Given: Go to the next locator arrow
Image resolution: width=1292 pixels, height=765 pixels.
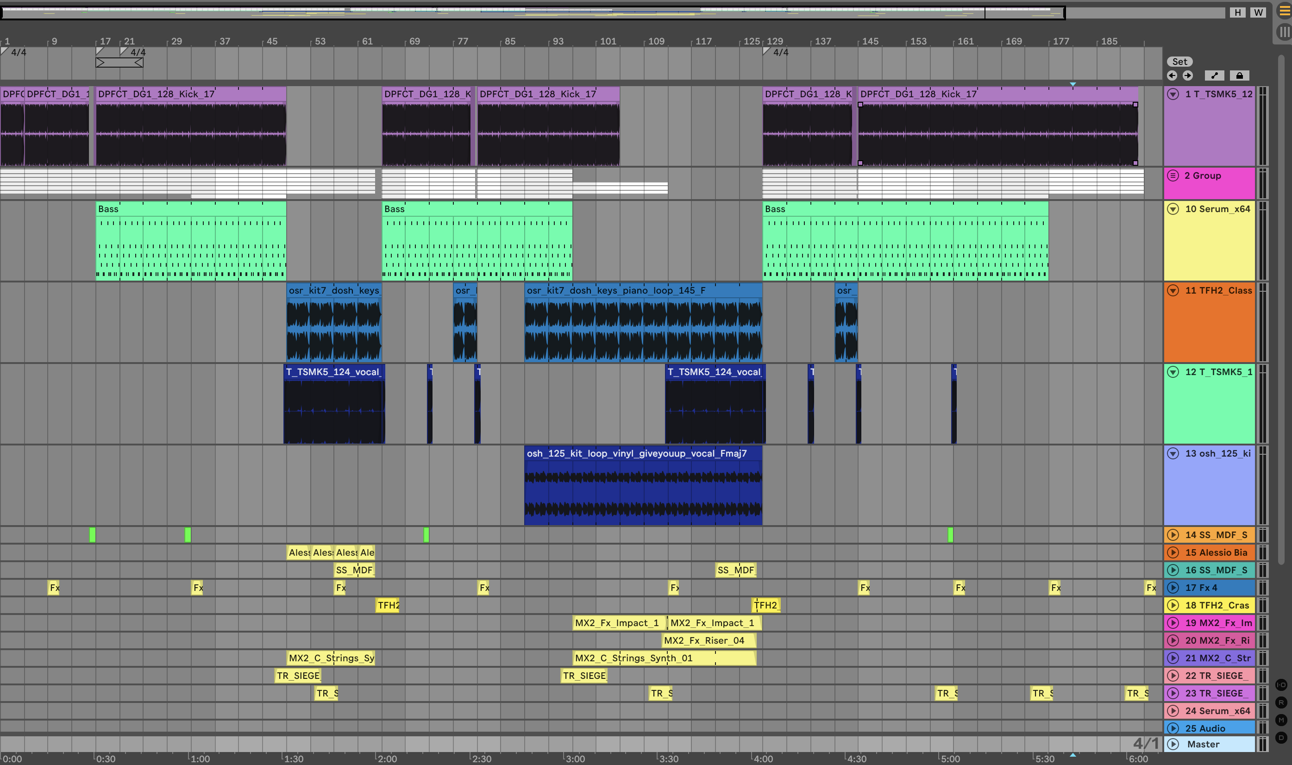Looking at the screenshot, I should [x=1188, y=76].
